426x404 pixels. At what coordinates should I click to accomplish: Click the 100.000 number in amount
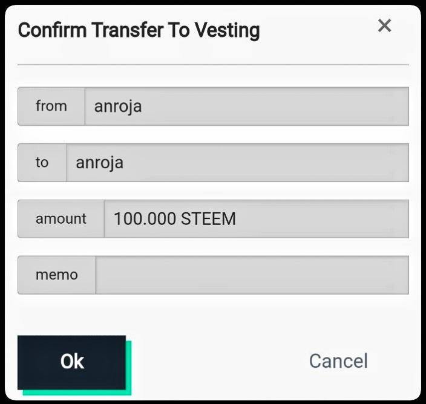[x=145, y=219]
